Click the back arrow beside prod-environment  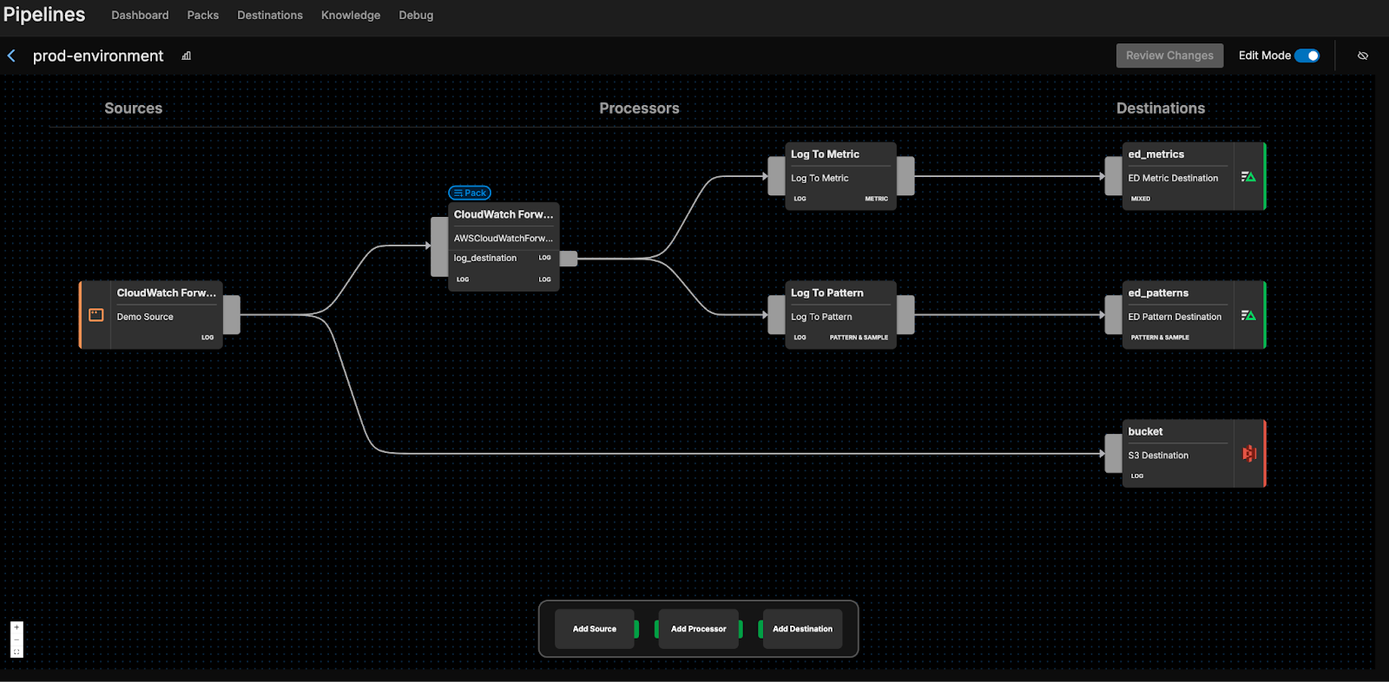(x=11, y=56)
